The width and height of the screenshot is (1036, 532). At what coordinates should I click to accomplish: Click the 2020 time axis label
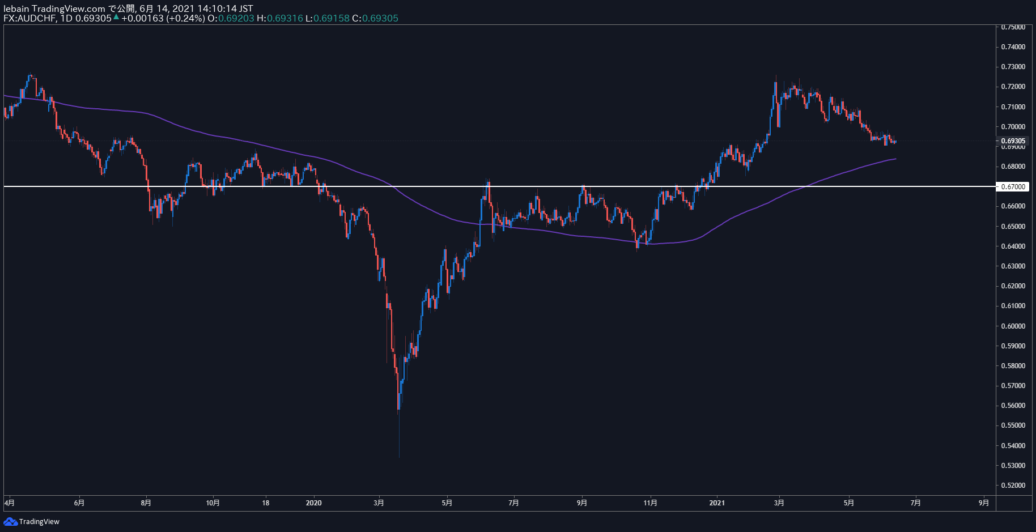point(313,503)
